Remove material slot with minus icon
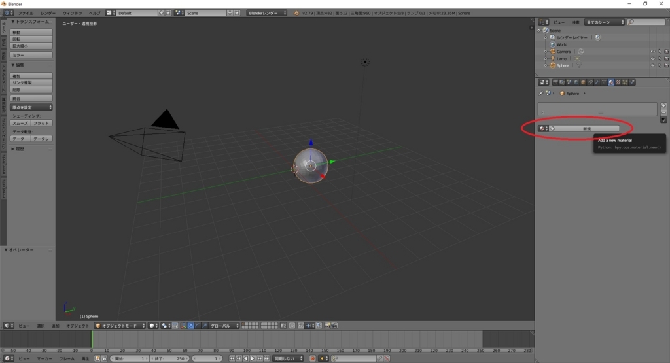The image size is (670, 363). [663, 112]
